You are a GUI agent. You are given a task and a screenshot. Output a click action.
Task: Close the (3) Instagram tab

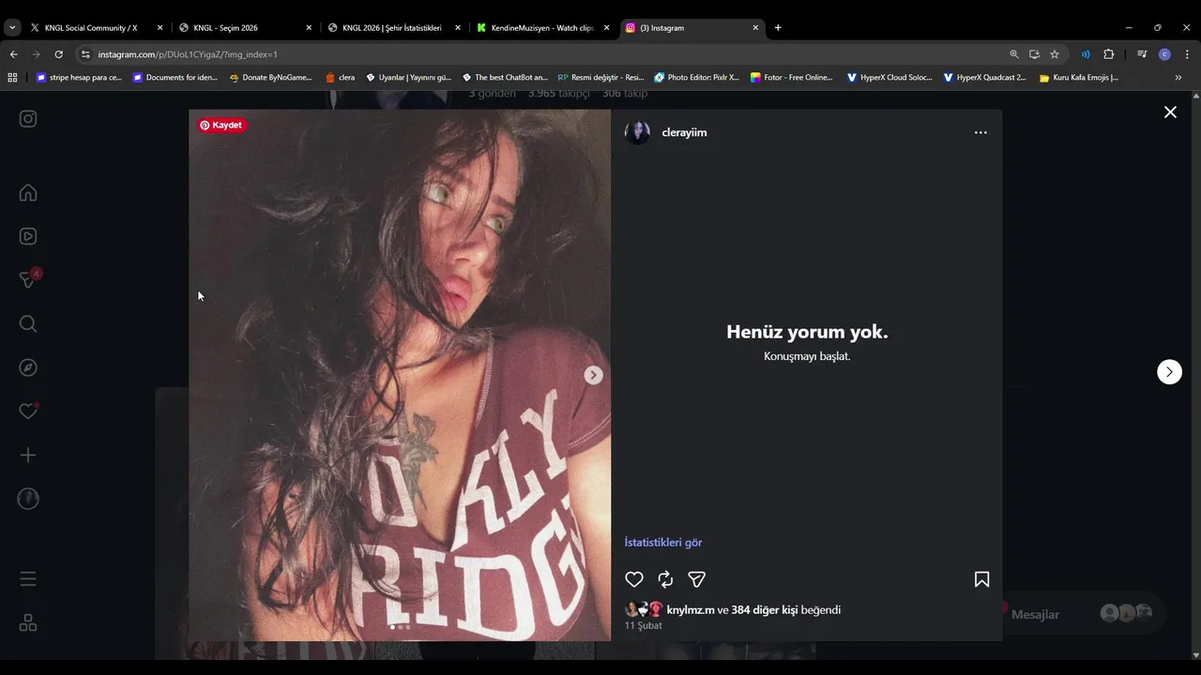755,28
